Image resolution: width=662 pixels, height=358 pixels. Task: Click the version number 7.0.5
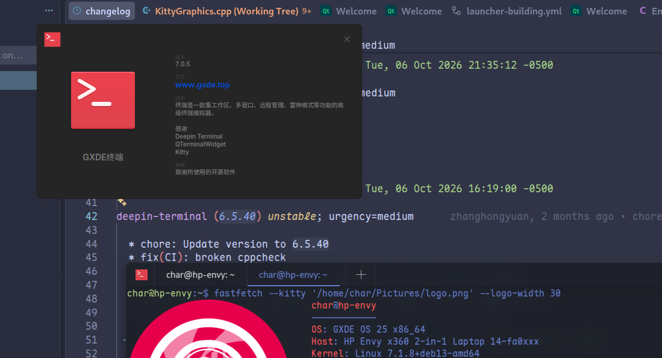[183, 64]
